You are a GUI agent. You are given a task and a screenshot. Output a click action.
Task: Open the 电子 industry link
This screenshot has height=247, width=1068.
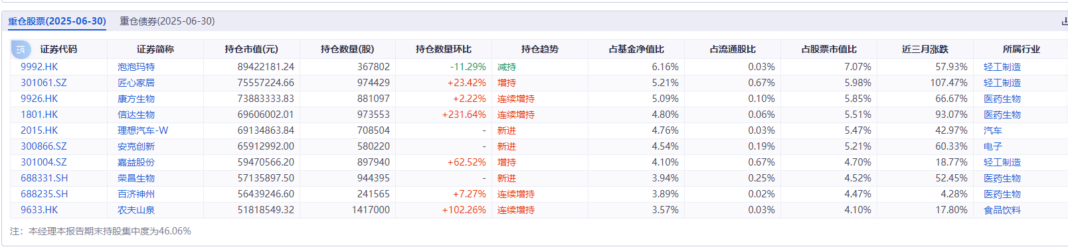(x=993, y=146)
